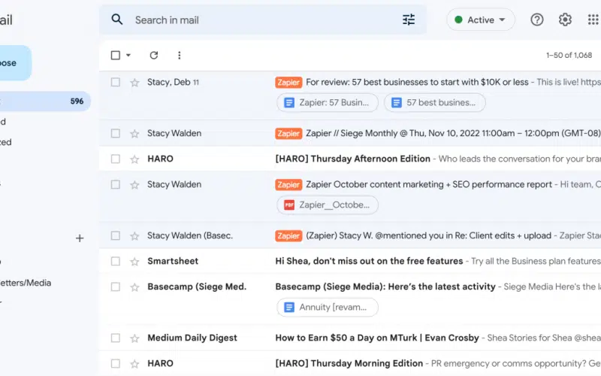Open select-all checkbox dropdown arrow
This screenshot has width=601, height=376.
click(x=128, y=56)
